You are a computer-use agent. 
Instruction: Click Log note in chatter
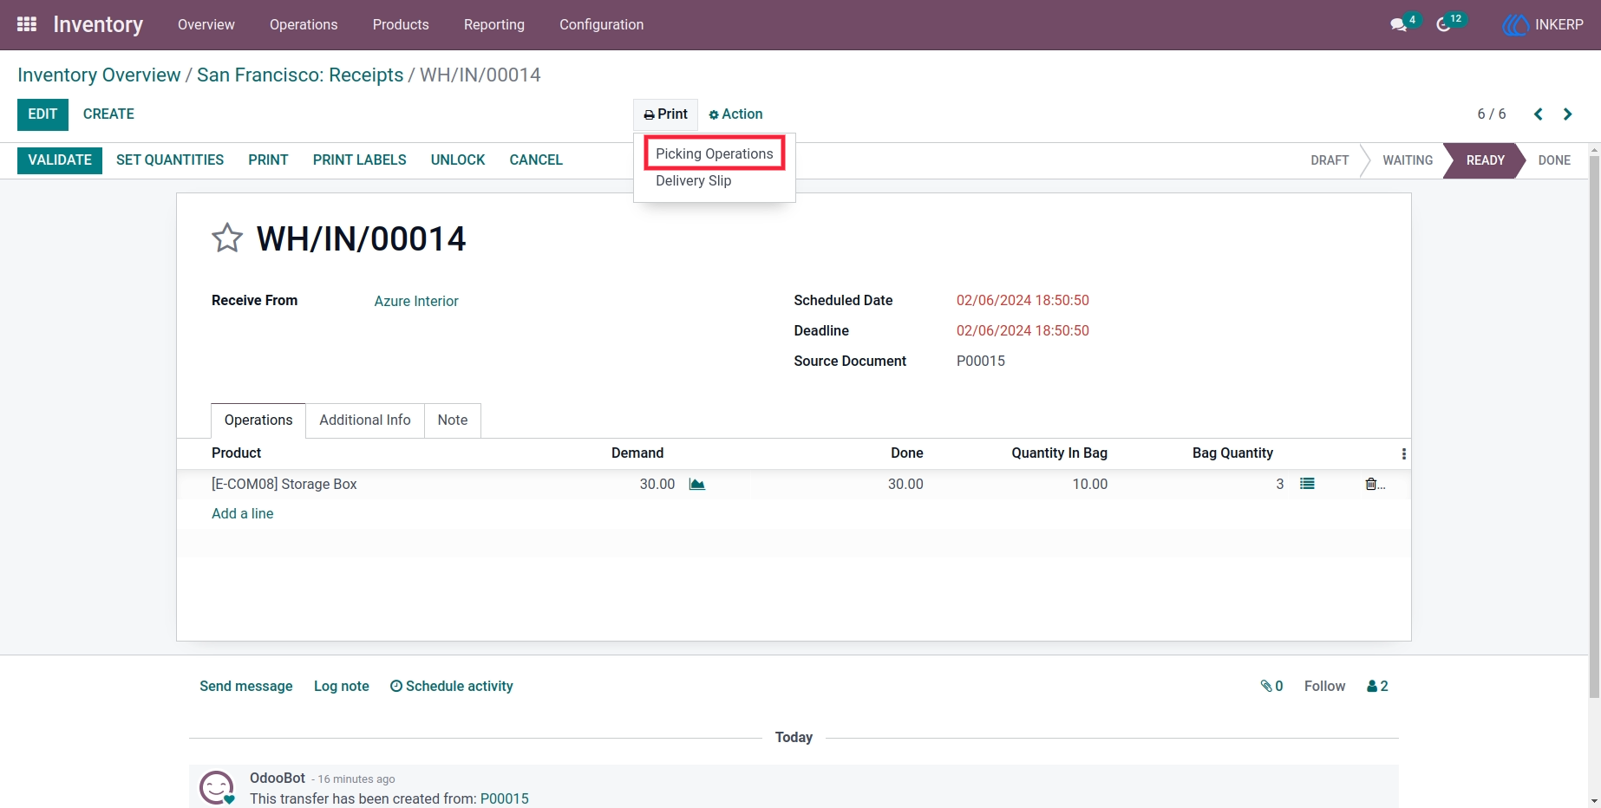tap(342, 686)
